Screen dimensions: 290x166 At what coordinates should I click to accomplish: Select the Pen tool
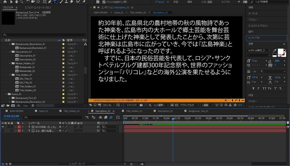click(x=49, y=2)
